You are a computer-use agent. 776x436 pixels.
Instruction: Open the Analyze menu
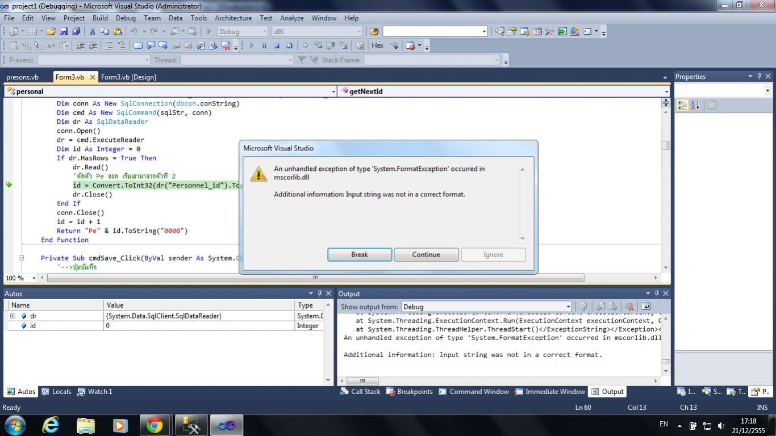[292, 18]
